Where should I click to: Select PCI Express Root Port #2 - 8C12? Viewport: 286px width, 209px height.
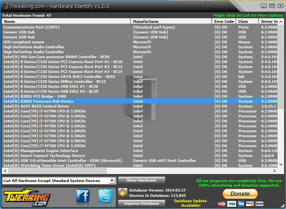tap(140, 67)
